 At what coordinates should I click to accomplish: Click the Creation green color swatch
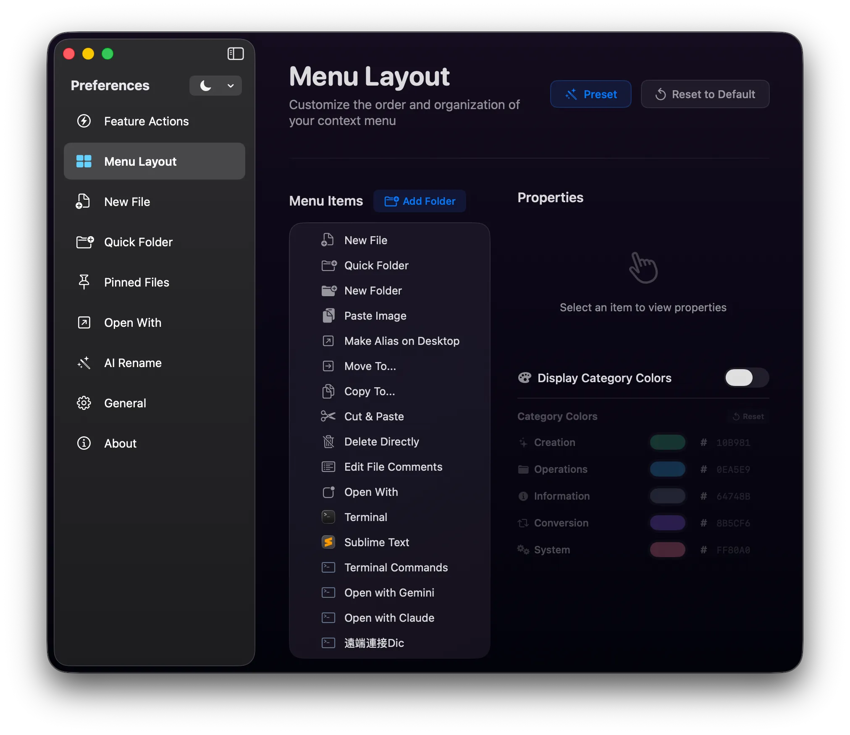coord(667,442)
